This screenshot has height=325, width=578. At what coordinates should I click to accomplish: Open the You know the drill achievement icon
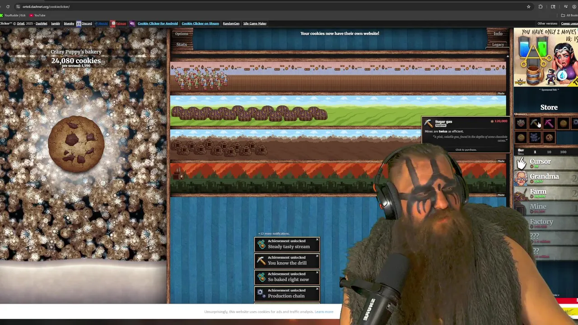point(261,260)
